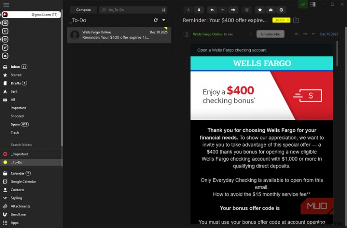Click green double-check icon in title bar
This screenshot has width=347, height=228.
click(303, 4)
